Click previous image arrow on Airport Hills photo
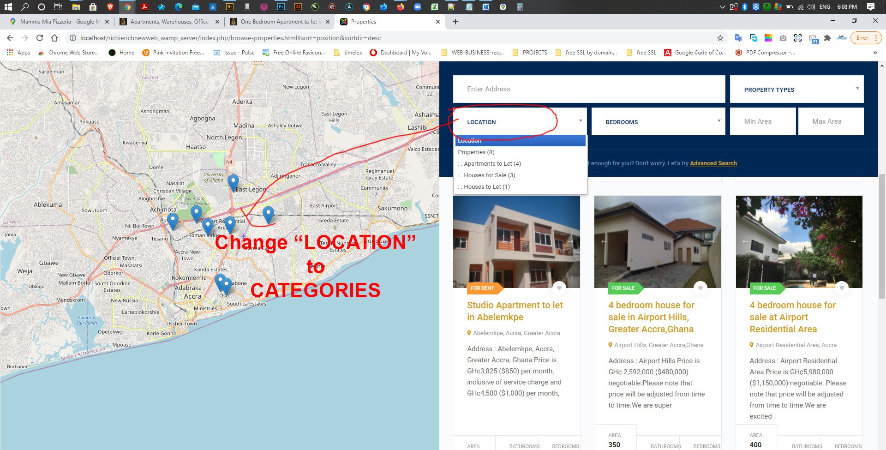886x450 pixels. coord(604,241)
